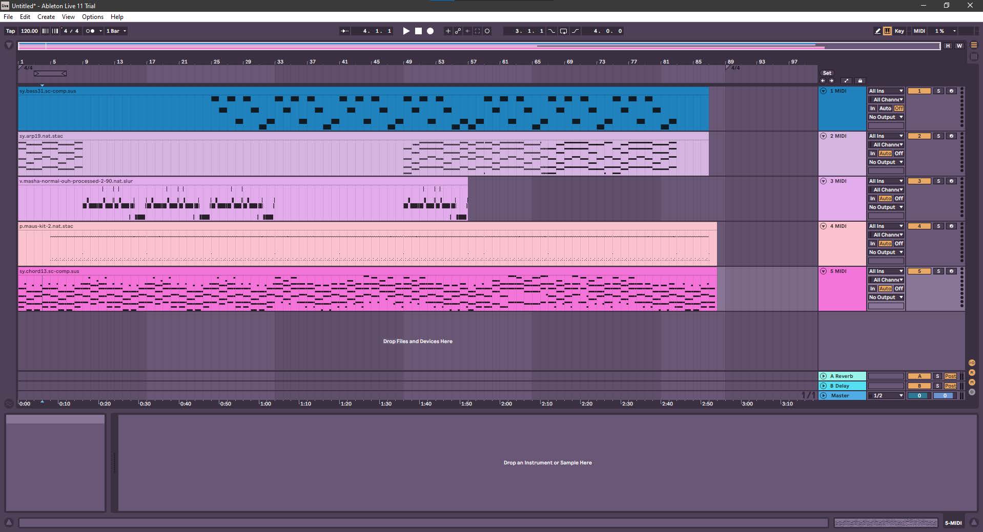Show or hide In/Out section

pyautogui.click(x=972, y=363)
